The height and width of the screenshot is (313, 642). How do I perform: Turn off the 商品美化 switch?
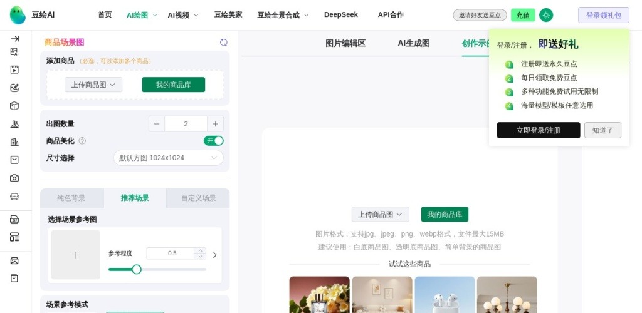213,141
